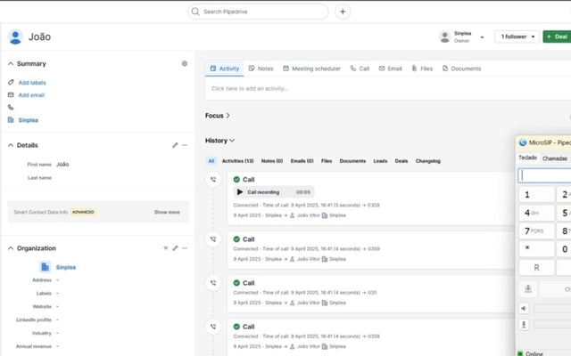Filter history by Notes (0)
Image resolution: width=571 pixels, height=356 pixels.
tap(272, 161)
